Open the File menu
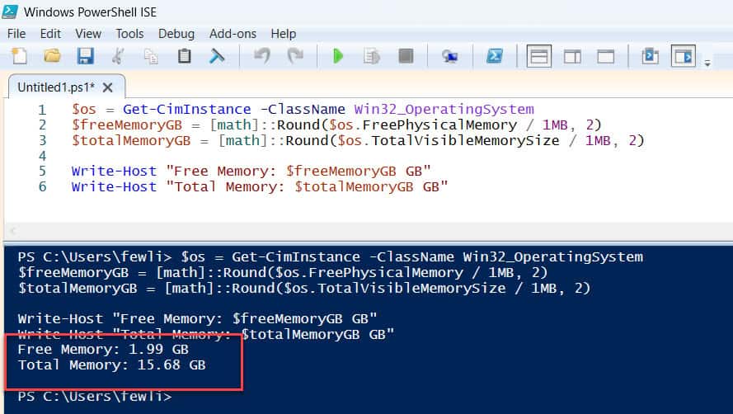This screenshot has height=414, width=733. pyautogui.click(x=16, y=34)
